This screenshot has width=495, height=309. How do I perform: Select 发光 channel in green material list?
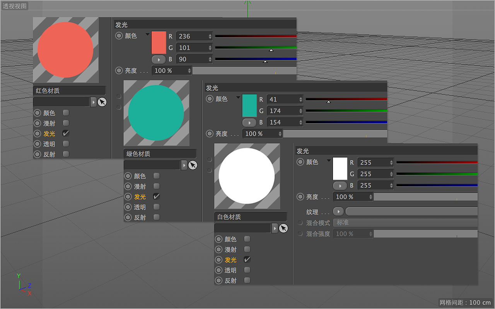140,197
